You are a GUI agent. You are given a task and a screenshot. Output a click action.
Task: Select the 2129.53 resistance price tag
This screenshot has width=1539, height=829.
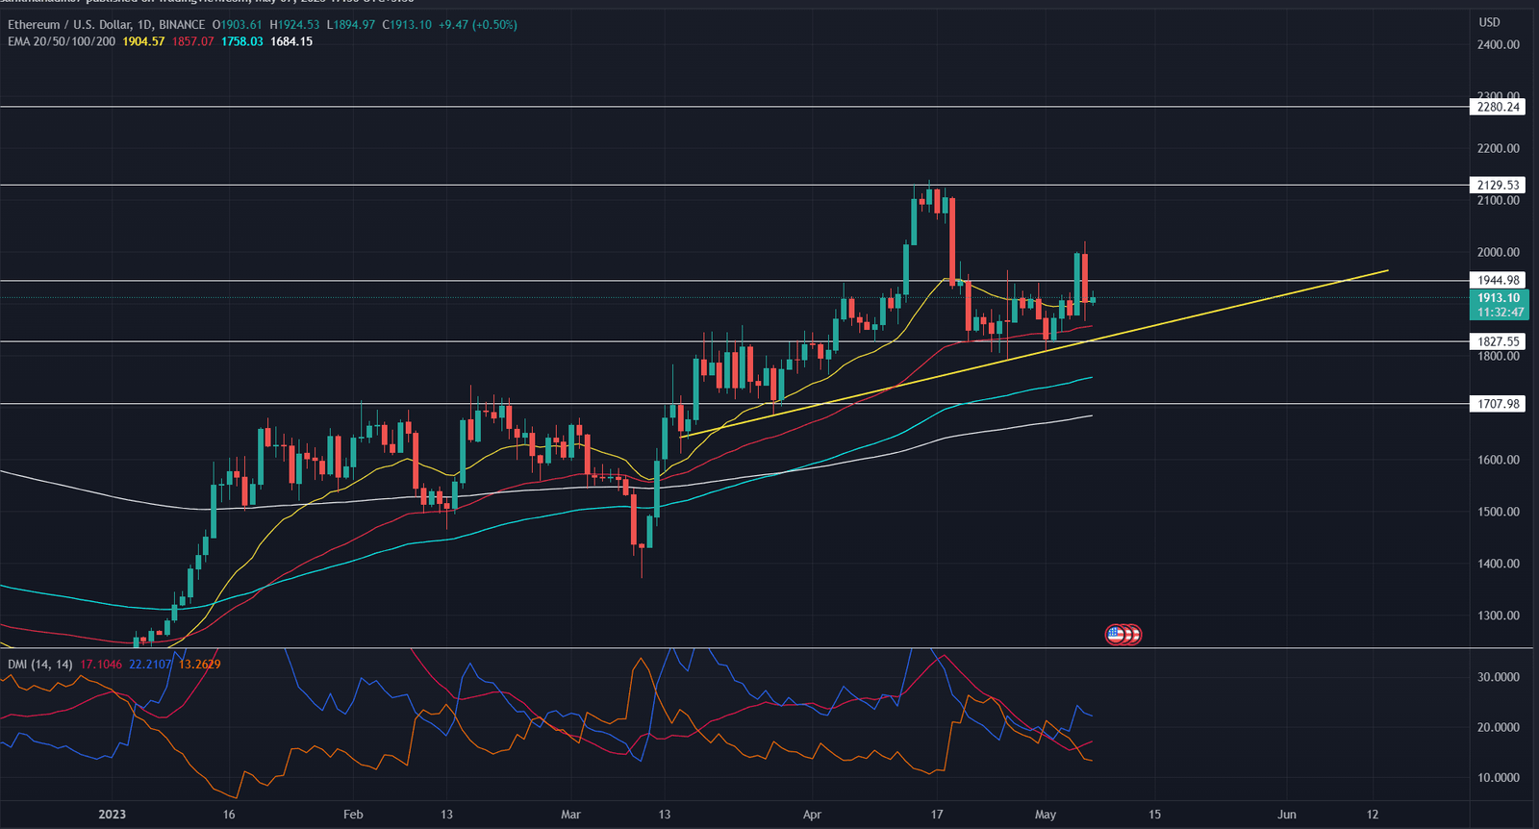(1499, 185)
